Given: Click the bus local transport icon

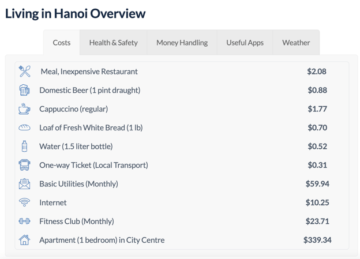Looking at the screenshot, I should [x=24, y=165].
